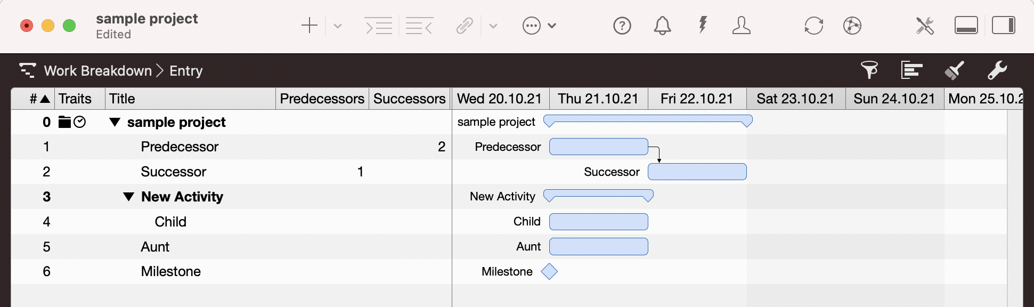Viewport: 1034px width, 307px height.
Task: Click the plus icon to add activity
Action: tap(309, 26)
